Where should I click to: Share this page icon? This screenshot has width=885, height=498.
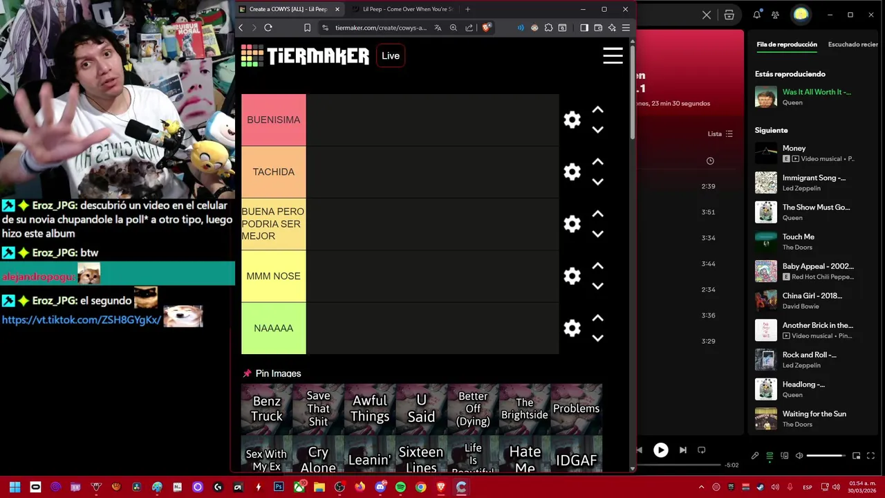click(469, 28)
